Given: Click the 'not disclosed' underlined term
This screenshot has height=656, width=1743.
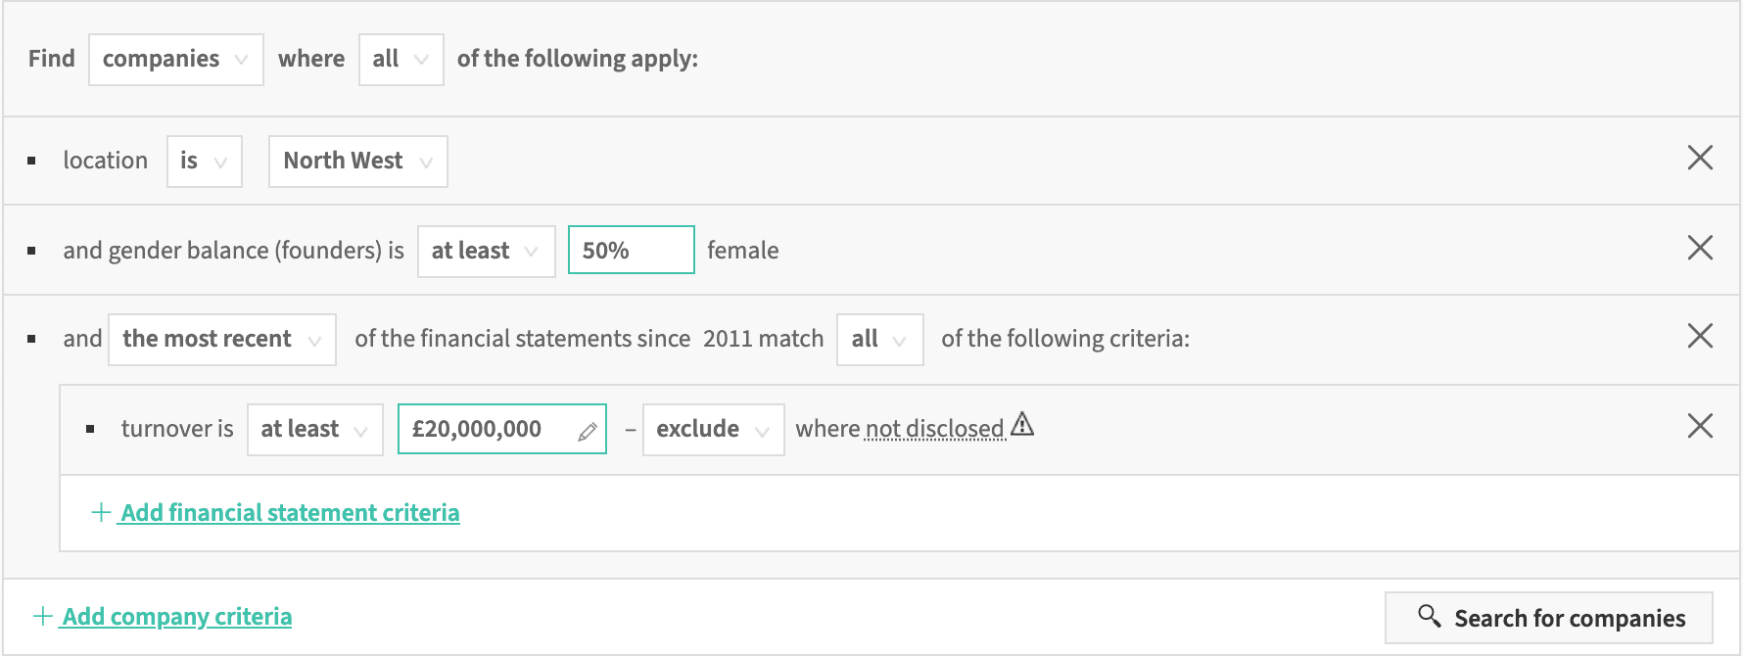Looking at the screenshot, I should (x=935, y=429).
